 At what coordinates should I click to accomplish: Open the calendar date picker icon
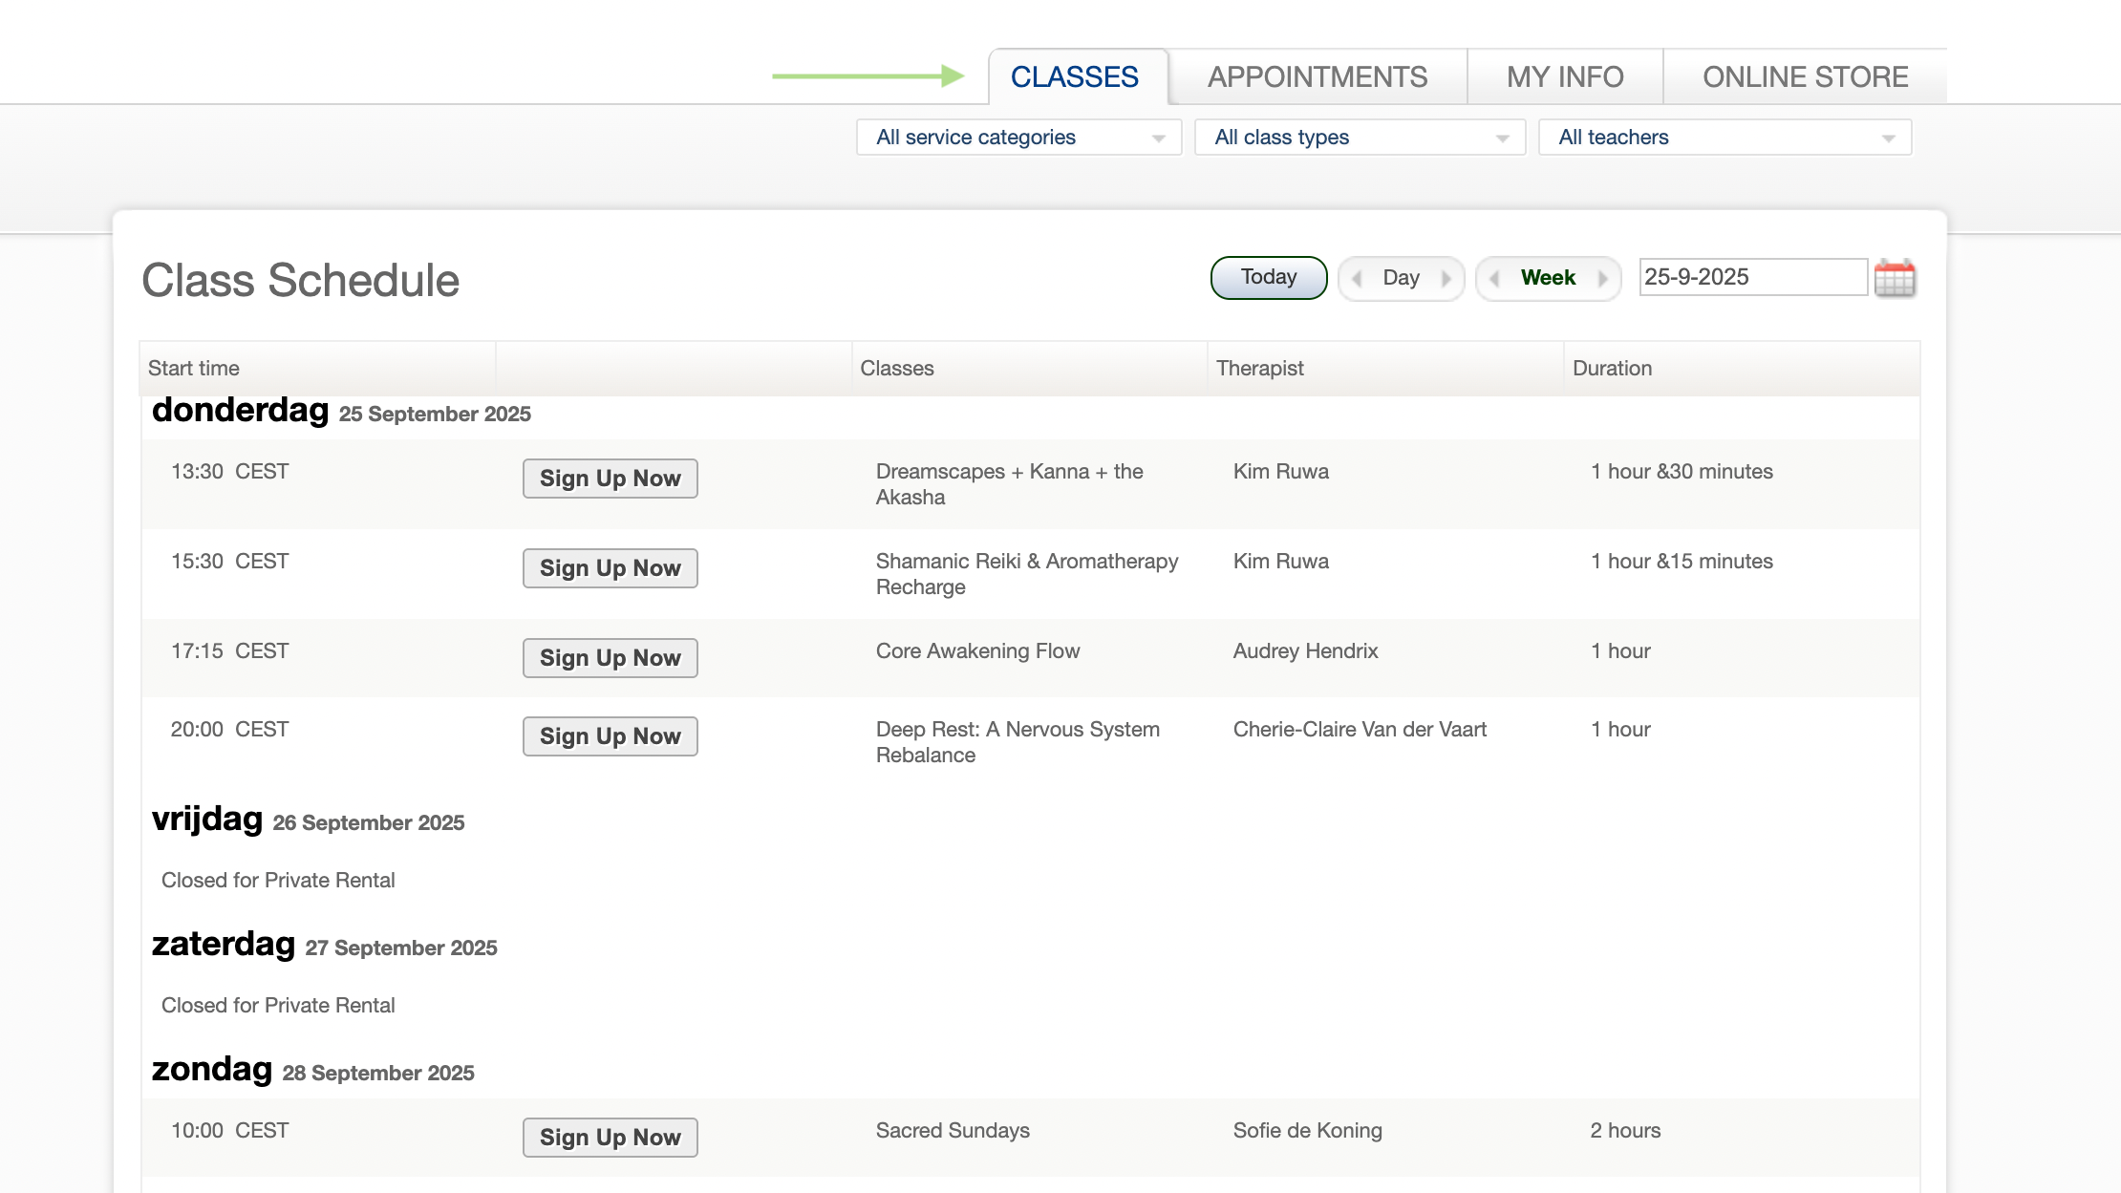pyautogui.click(x=1895, y=278)
